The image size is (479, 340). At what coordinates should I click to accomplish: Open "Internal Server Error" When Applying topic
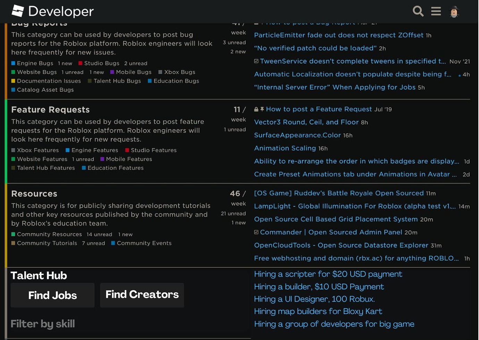[x=335, y=87]
